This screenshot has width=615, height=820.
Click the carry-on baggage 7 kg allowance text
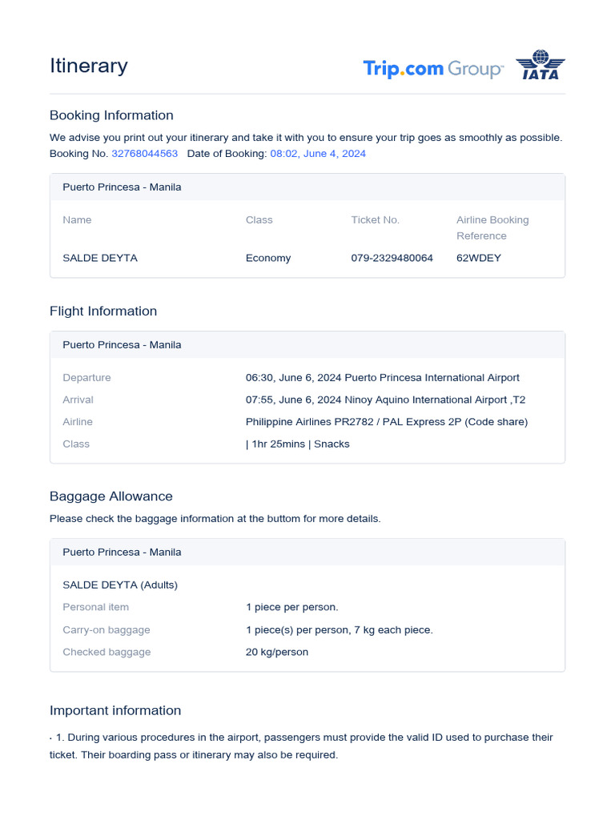click(x=339, y=629)
